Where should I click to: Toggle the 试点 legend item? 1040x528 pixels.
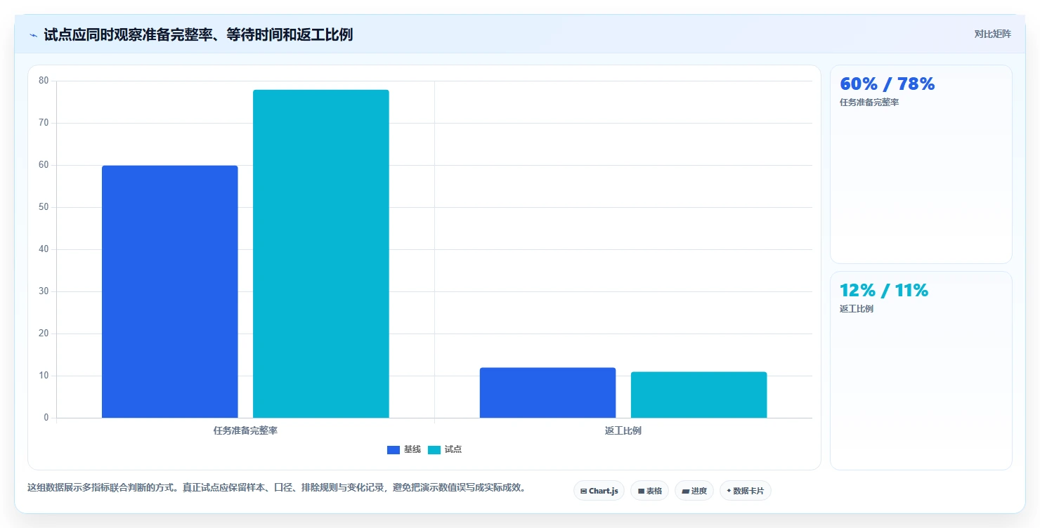[x=444, y=449]
